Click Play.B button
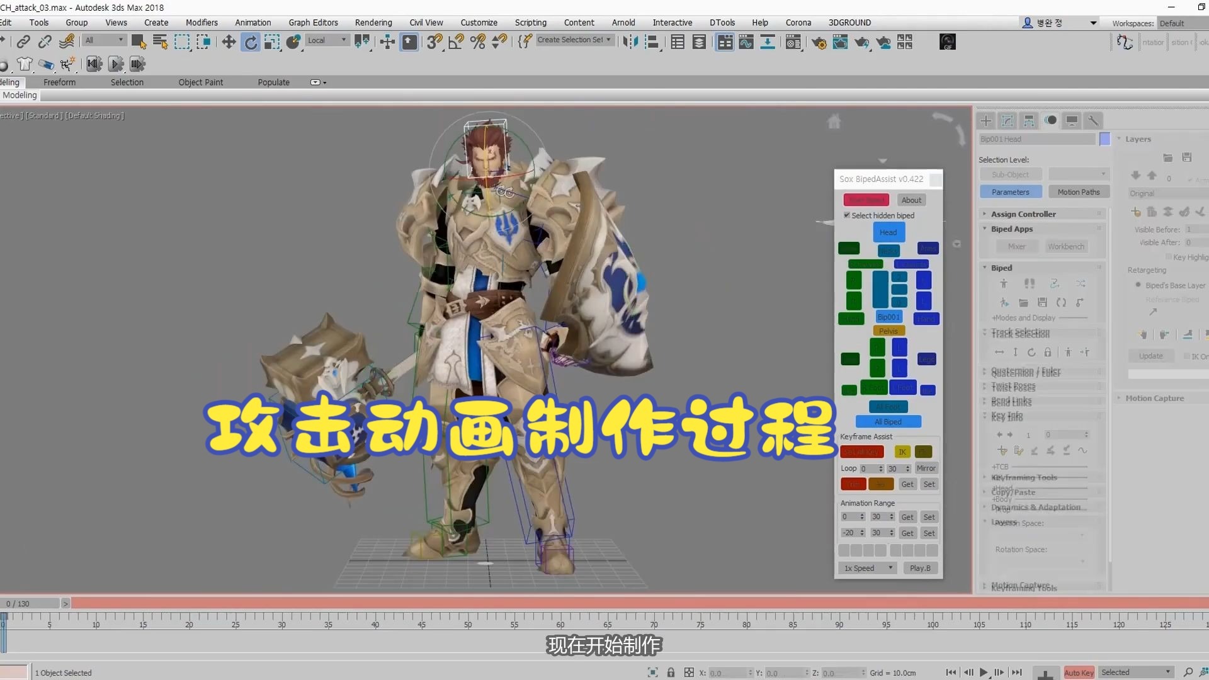This screenshot has width=1209, height=680. pos(920,568)
